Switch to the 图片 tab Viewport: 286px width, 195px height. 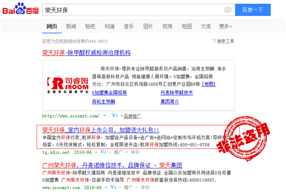(148, 26)
